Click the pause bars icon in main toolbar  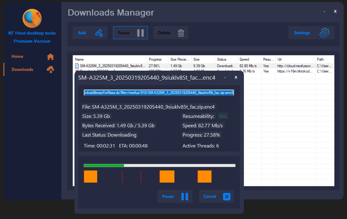tap(140, 33)
